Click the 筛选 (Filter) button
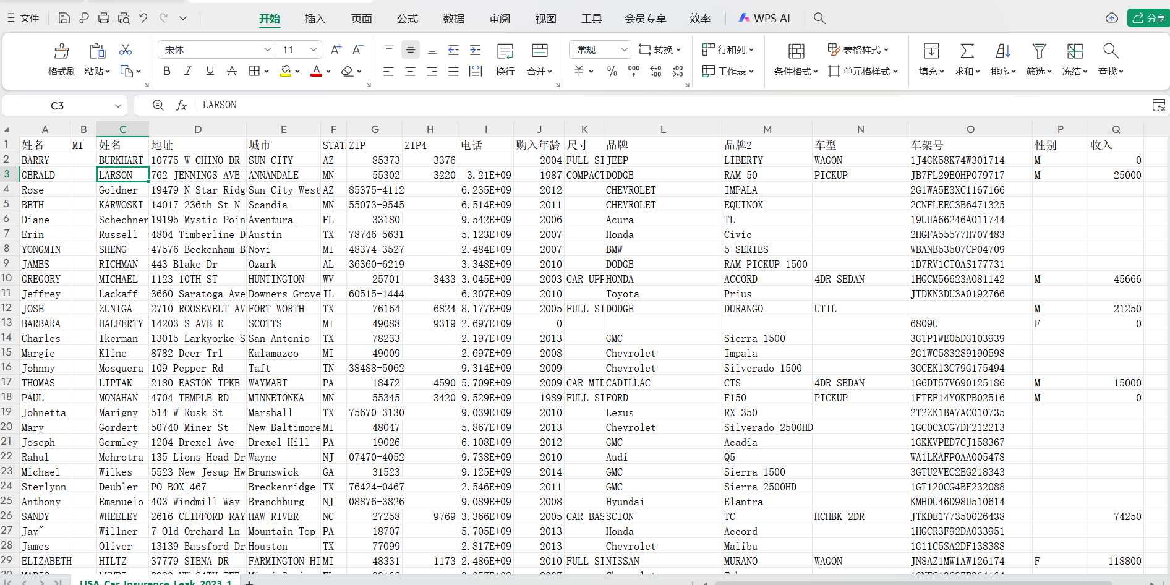This screenshot has height=585, width=1170. coord(1039,59)
